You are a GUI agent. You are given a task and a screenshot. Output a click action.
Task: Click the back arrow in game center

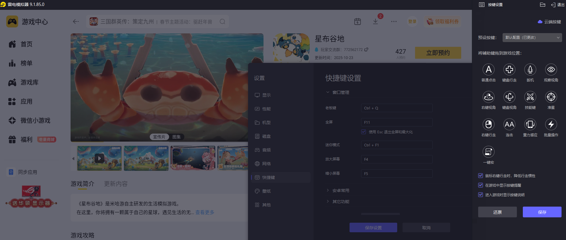point(76,21)
